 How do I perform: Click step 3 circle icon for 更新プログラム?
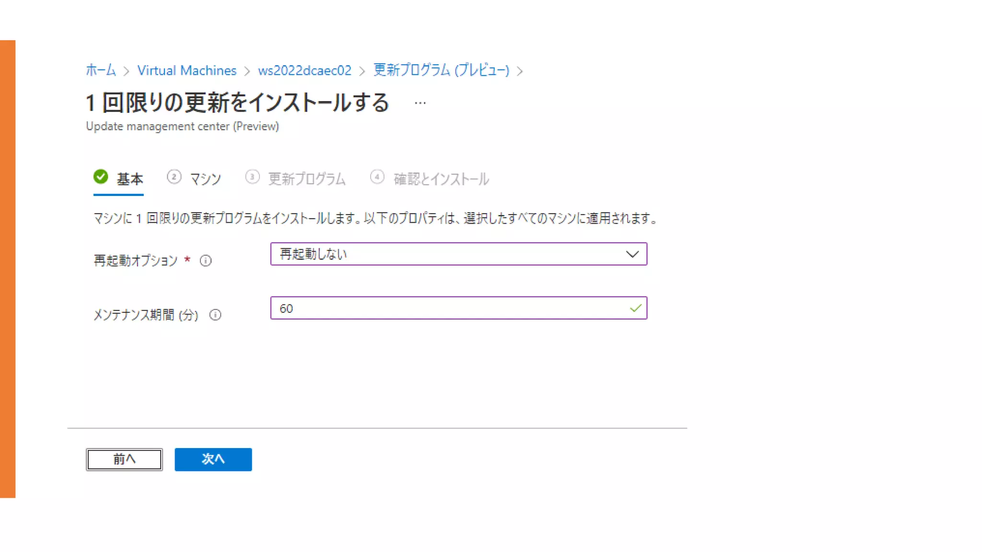[x=252, y=177]
